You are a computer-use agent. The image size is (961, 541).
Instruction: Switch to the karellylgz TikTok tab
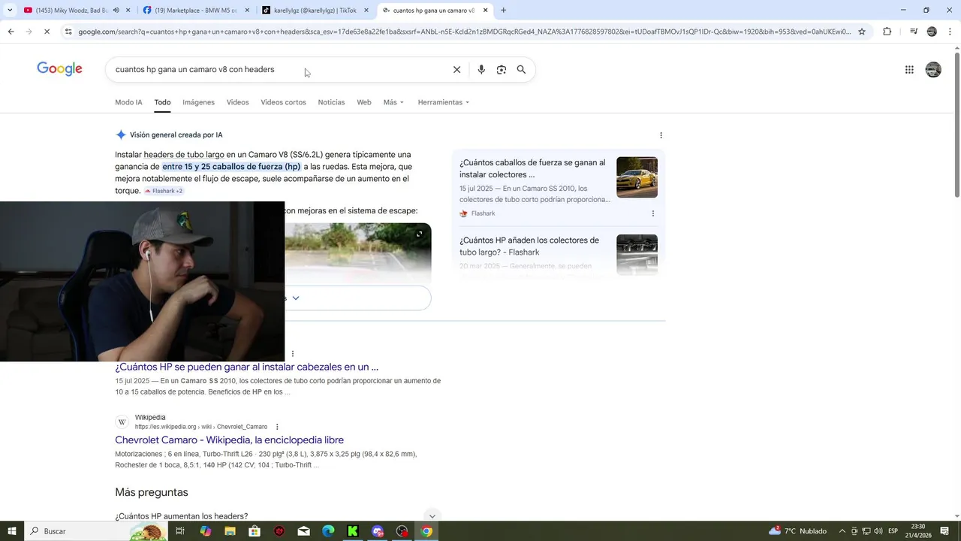click(x=315, y=11)
